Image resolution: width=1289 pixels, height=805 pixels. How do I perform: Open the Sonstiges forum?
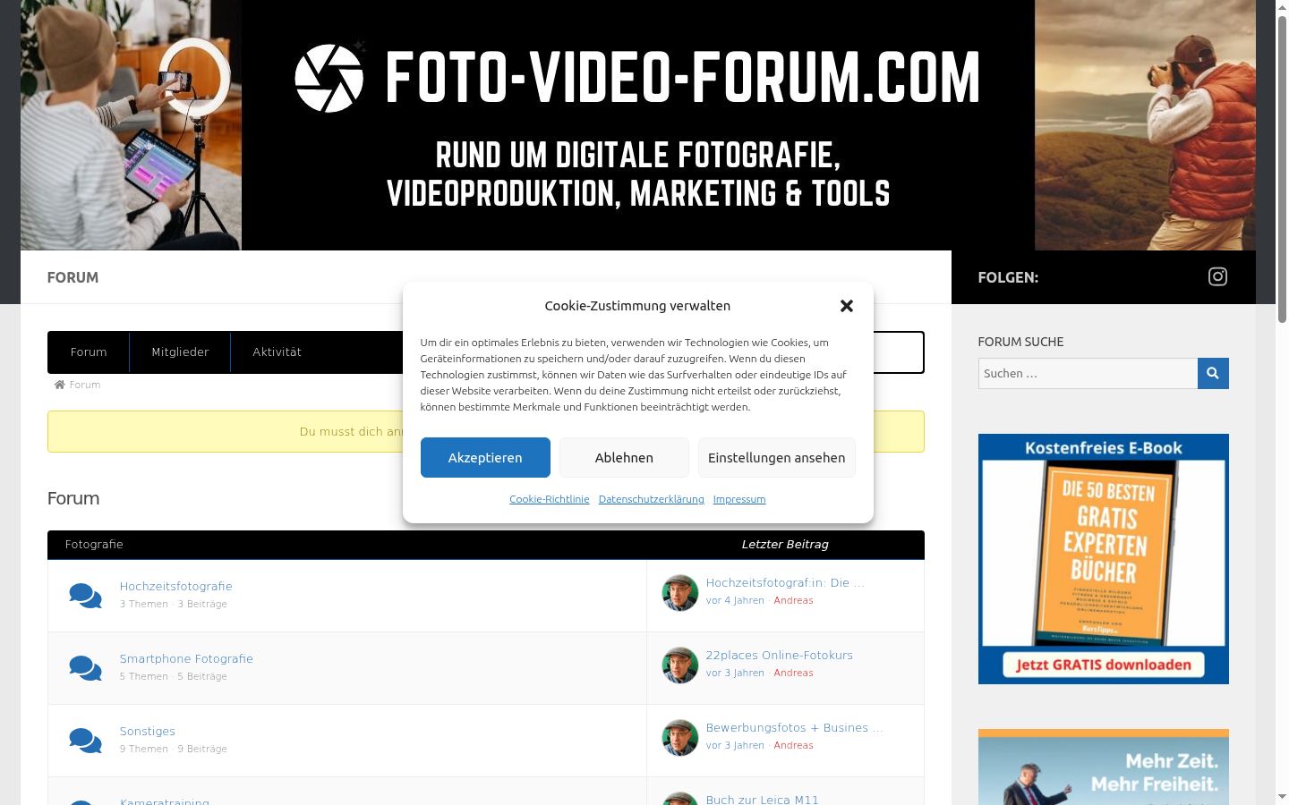click(148, 732)
